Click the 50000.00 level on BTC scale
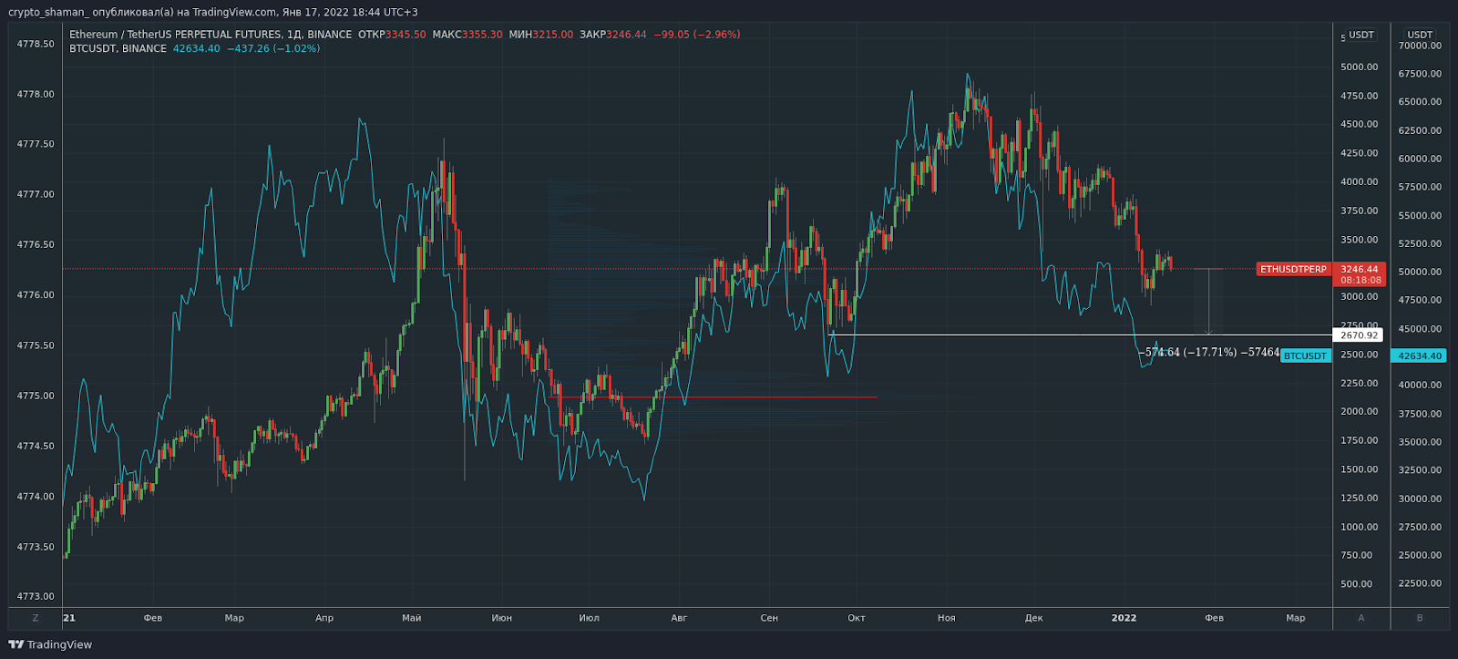This screenshot has height=659, width=1458. pos(1420,272)
